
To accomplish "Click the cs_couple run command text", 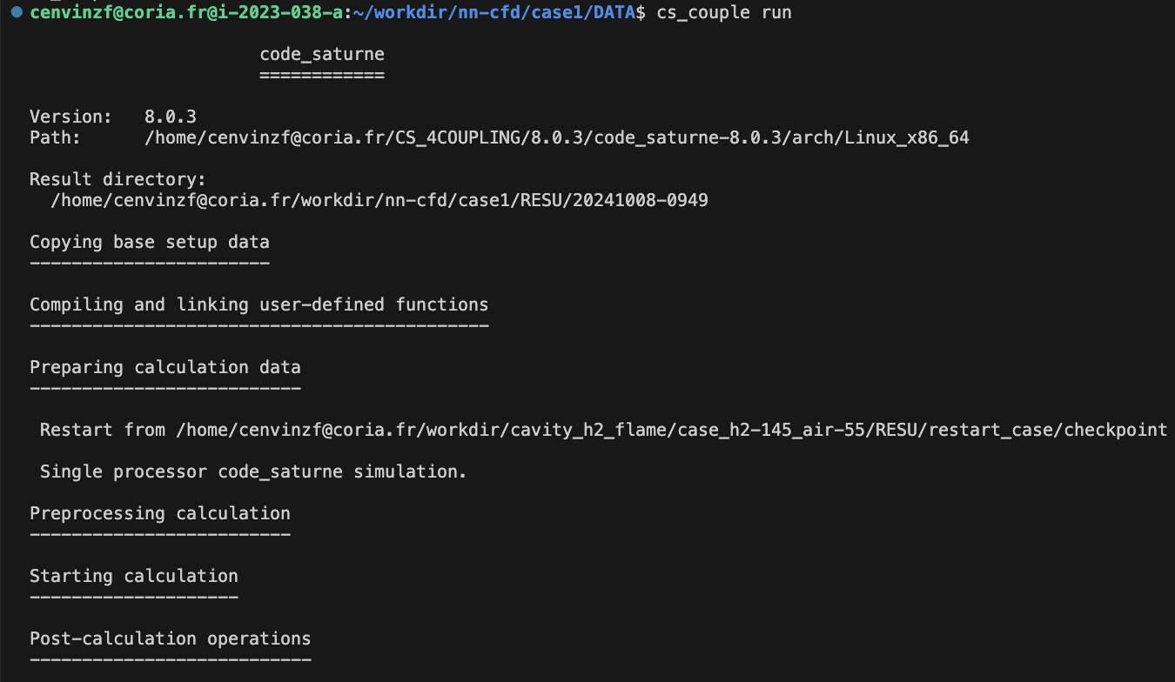I will pos(724,12).
